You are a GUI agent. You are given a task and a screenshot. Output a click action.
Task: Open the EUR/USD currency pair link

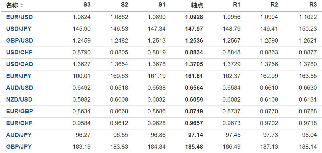click(19, 17)
